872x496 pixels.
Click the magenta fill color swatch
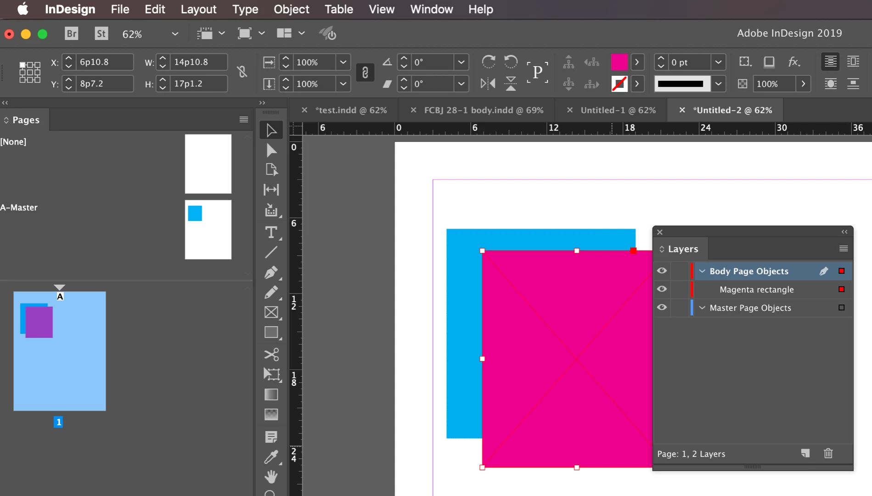(x=619, y=62)
